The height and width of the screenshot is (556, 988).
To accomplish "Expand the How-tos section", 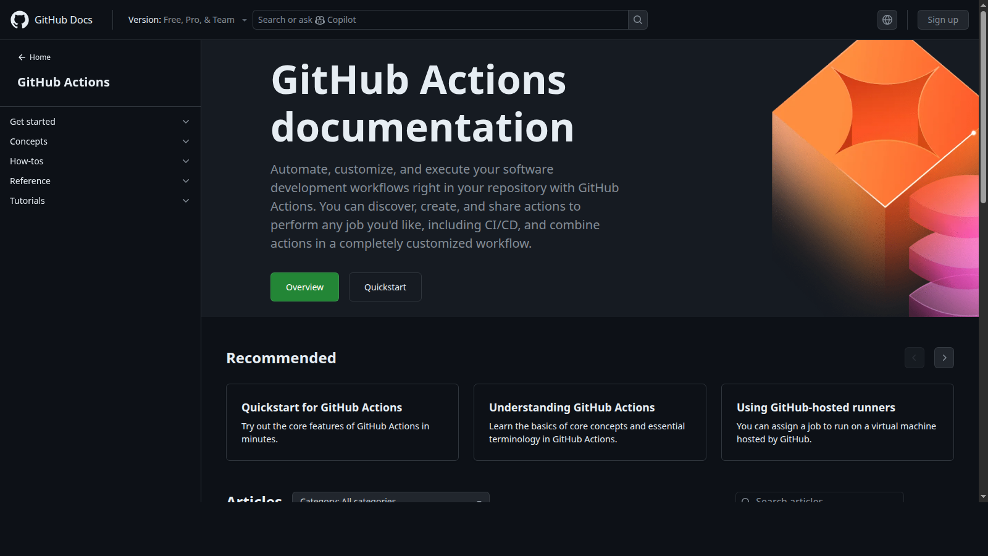I will 100,161.
